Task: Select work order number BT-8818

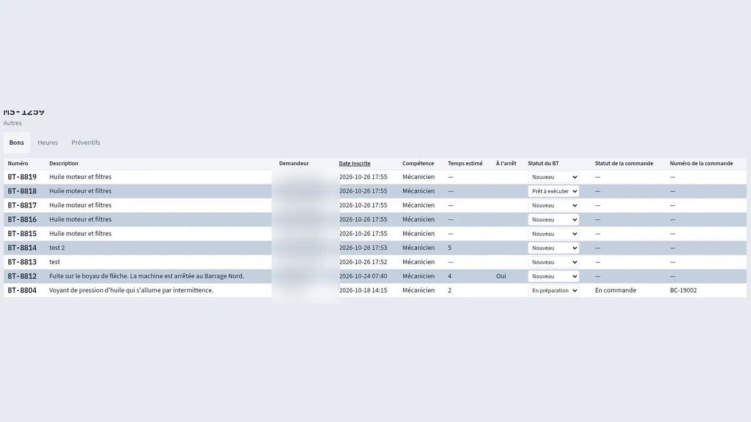Action: (22, 191)
